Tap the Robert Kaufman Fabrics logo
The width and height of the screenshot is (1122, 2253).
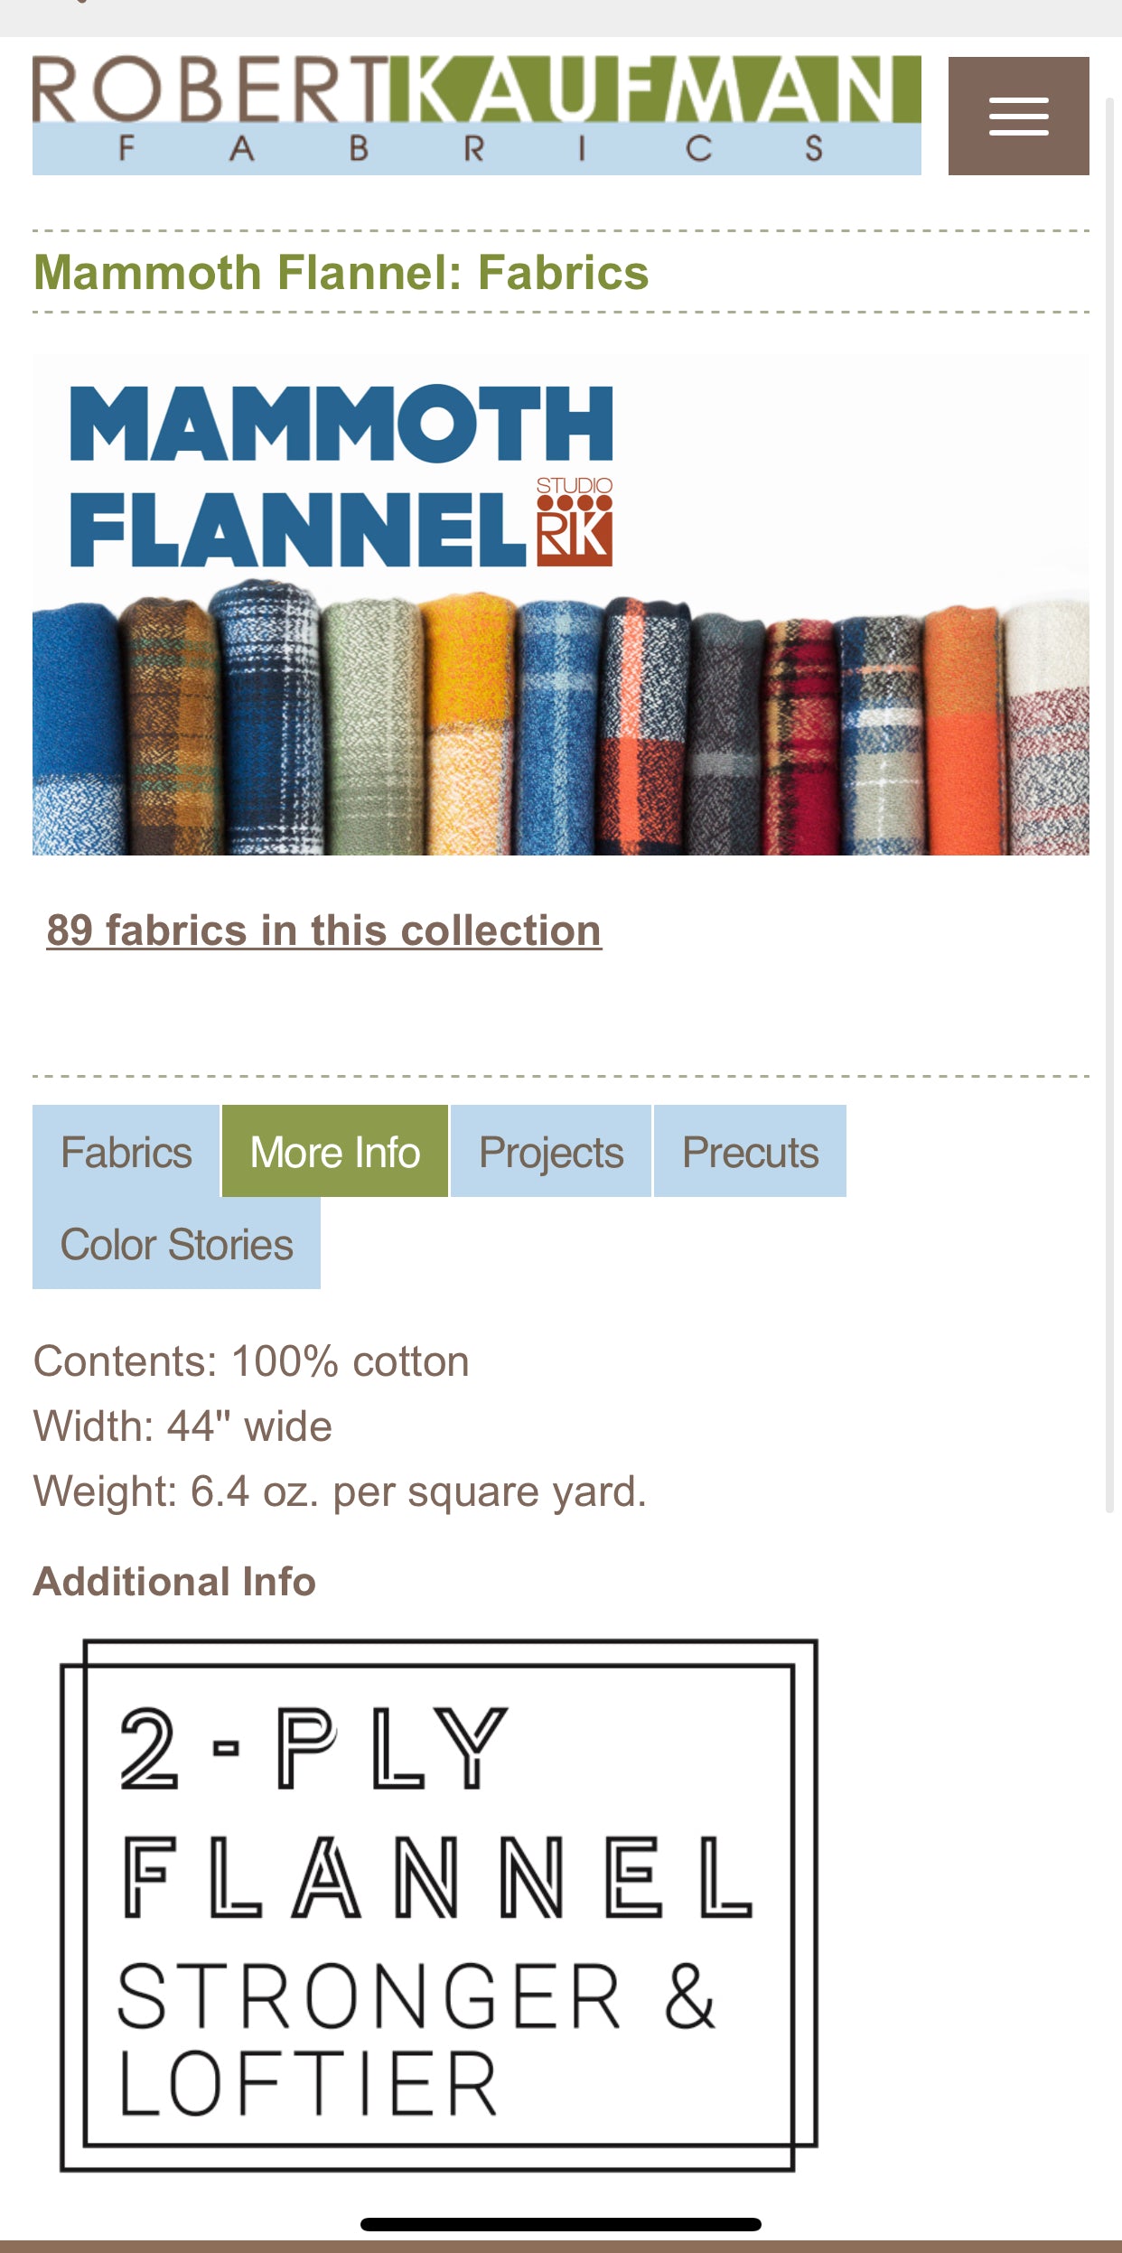476,115
